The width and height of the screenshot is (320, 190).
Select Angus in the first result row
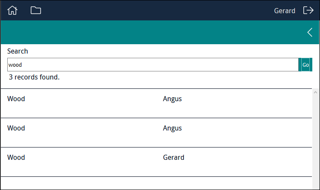[172, 99]
